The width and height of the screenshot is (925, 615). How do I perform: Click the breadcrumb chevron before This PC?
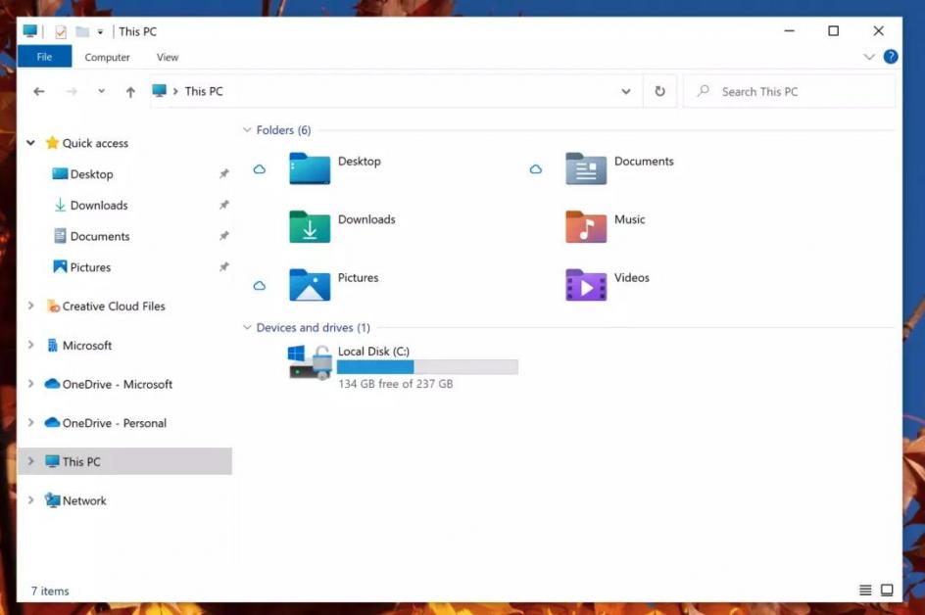coord(175,91)
